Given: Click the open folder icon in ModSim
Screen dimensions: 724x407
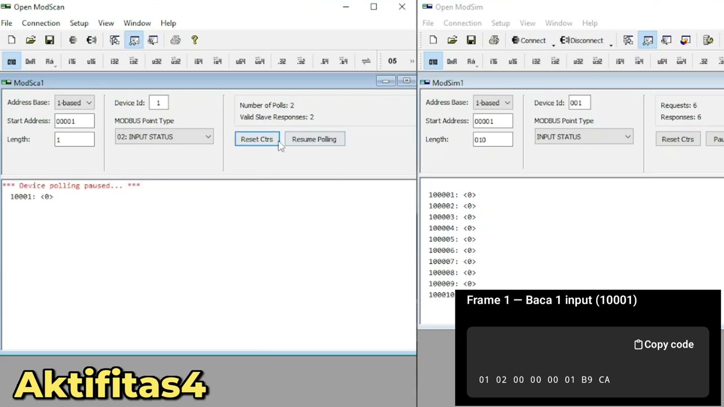Looking at the screenshot, I should (452, 40).
